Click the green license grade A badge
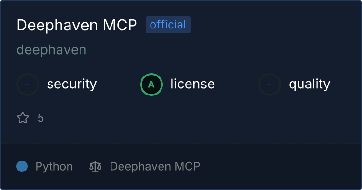Viewport: 362px width, 190px height. 151,85
